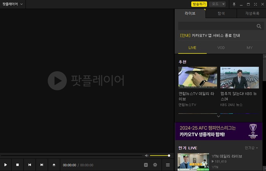Select the 라이브 tab
This screenshot has height=171, width=266.
point(190,13)
